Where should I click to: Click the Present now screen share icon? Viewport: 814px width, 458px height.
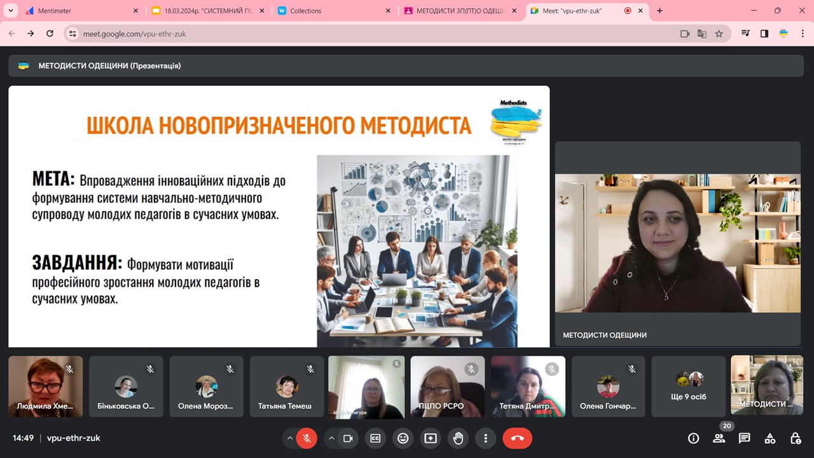pyautogui.click(x=431, y=438)
